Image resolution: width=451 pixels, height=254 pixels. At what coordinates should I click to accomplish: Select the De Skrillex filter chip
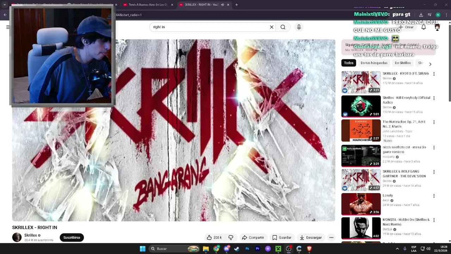(x=403, y=63)
